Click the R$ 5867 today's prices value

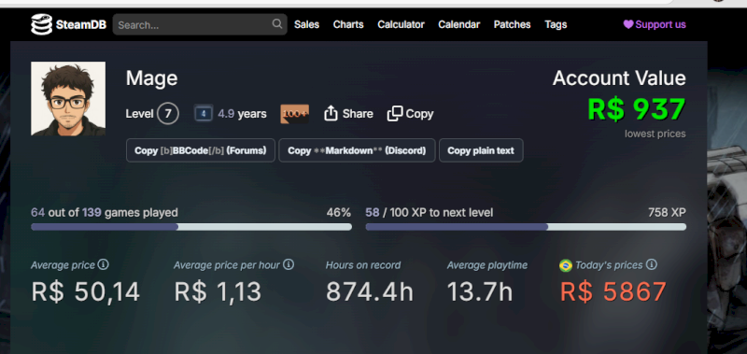pos(613,292)
